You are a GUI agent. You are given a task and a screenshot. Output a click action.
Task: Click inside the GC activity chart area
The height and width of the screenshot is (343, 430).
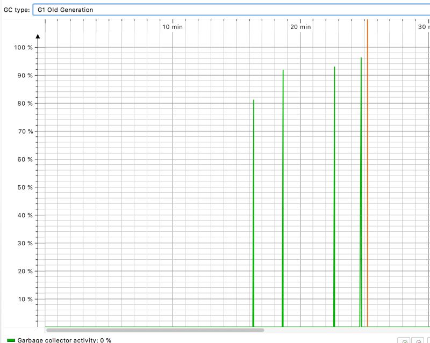tap(161, 188)
